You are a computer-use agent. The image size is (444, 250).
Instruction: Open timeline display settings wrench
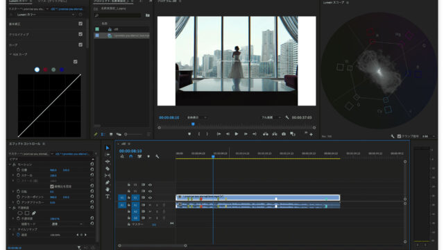[x=157, y=156]
